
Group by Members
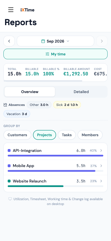click(90, 135)
